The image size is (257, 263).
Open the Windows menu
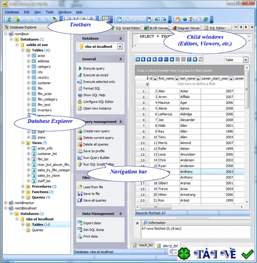(x=65, y=12)
